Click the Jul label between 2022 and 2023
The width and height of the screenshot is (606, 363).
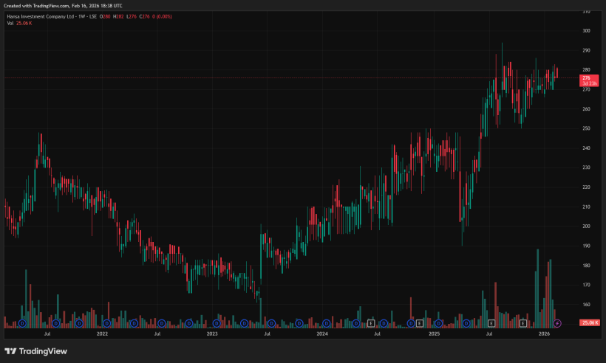click(157, 334)
